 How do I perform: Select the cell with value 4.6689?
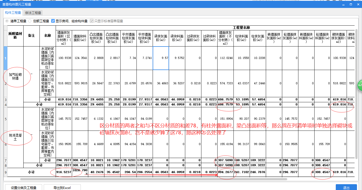click(96, 144)
